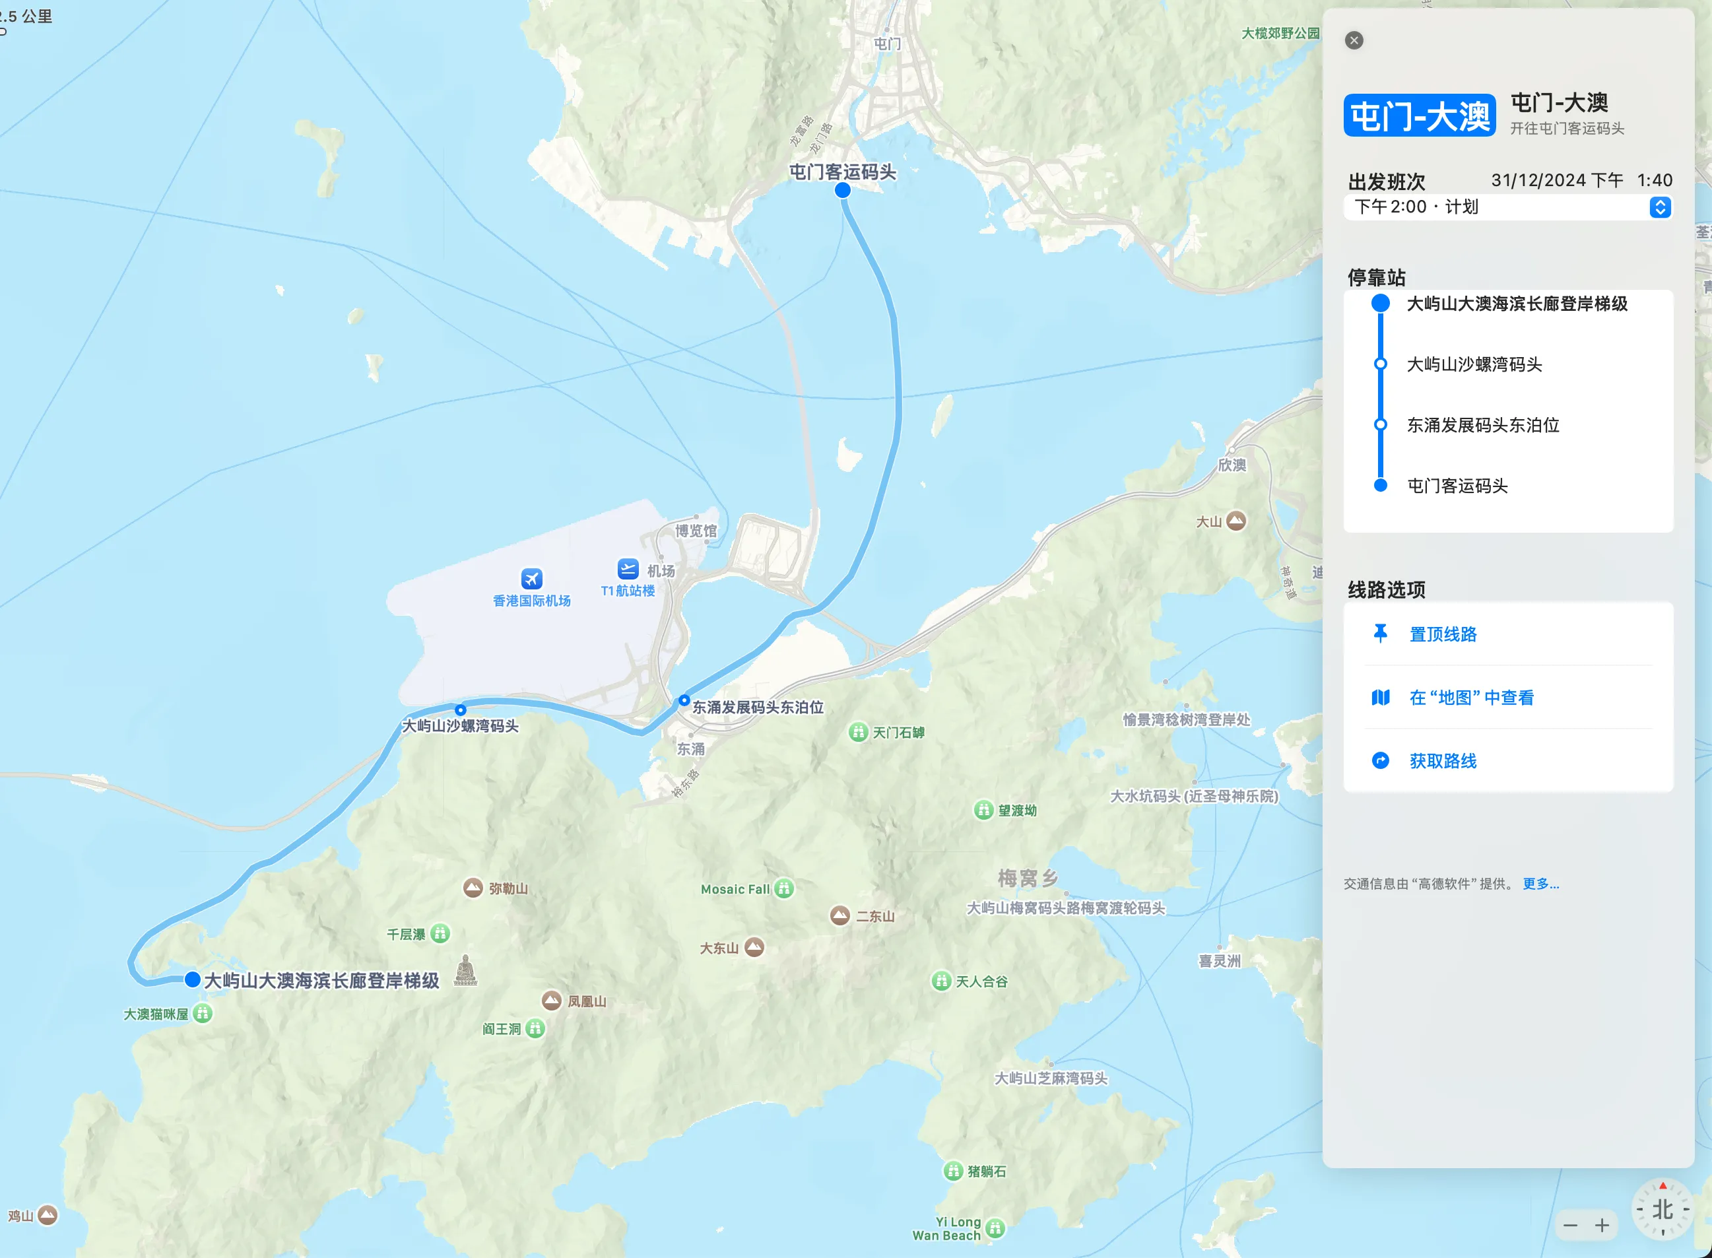The image size is (1712, 1258).
Task: Click the Big Buddha statue icon
Action: coord(465,970)
